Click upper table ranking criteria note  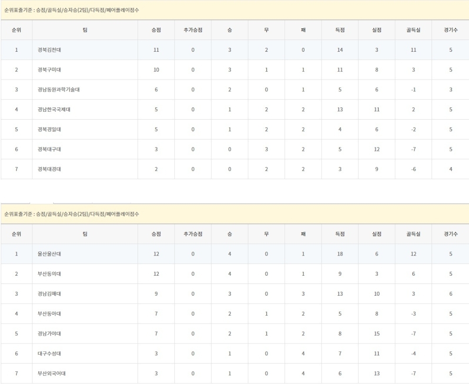(71, 10)
